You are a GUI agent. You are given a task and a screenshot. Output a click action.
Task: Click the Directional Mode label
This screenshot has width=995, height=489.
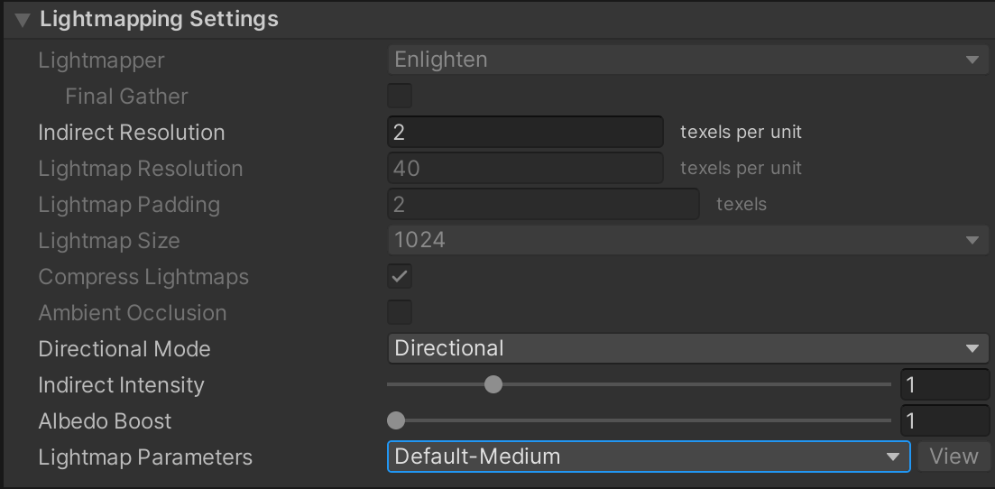[124, 349]
